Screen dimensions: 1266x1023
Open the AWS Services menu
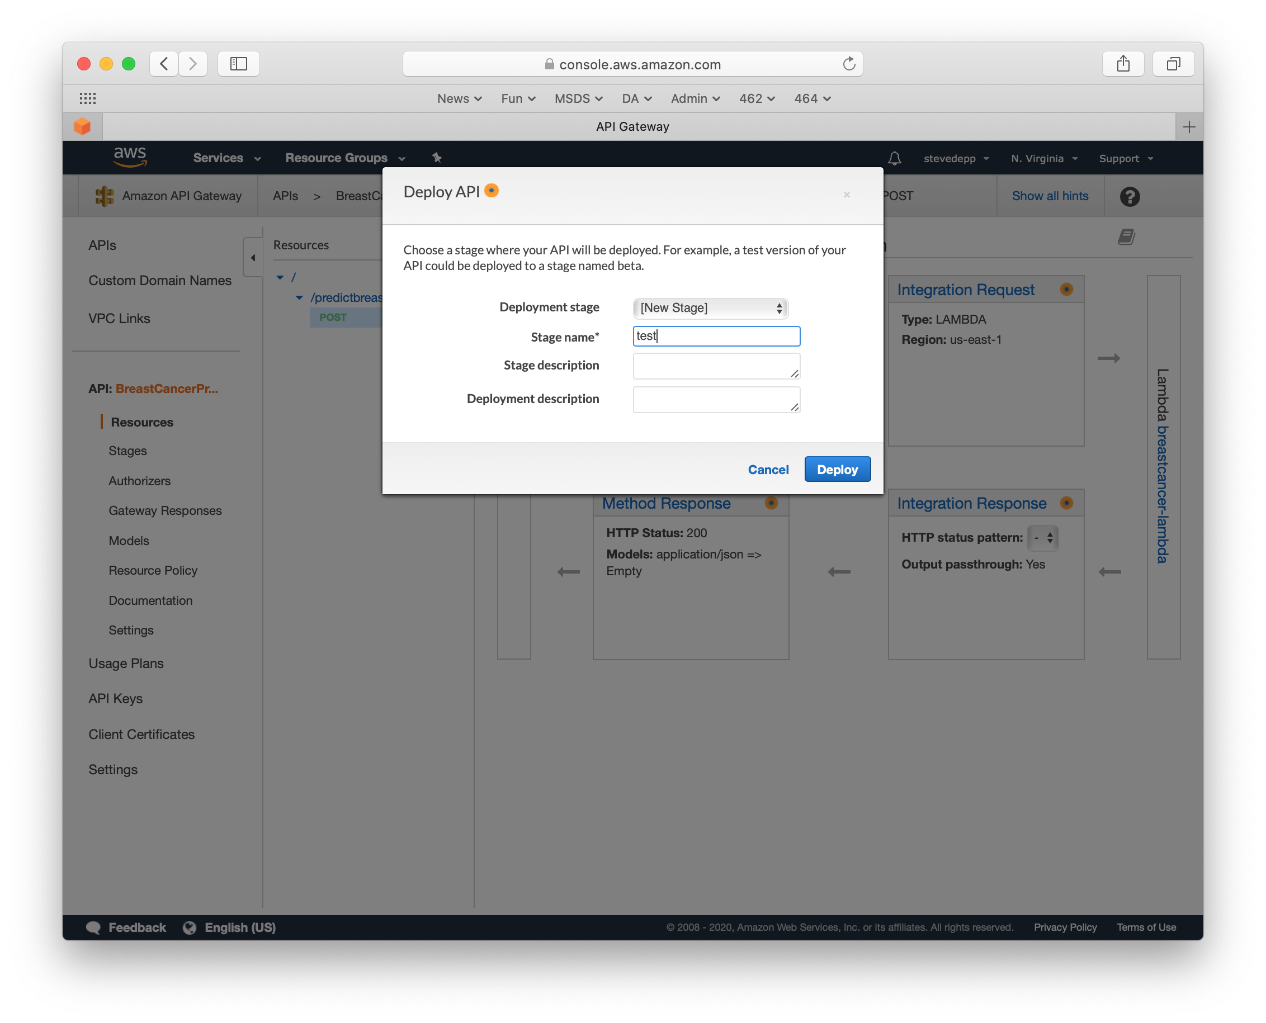tap(227, 158)
